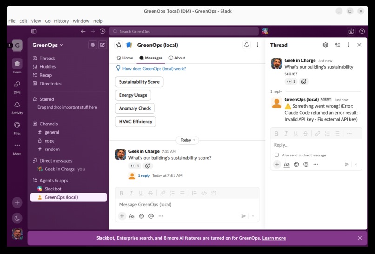Open How does GreenOps (local) work link
This screenshot has width=375, height=254.
154,69
